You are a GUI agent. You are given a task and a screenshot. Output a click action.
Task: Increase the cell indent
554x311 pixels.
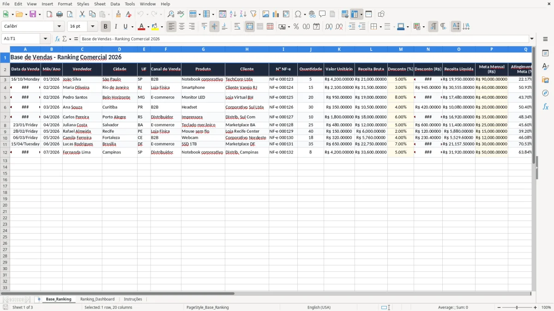point(352,27)
